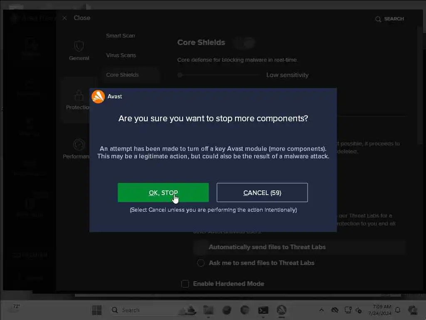426x320 pixels.
Task: Click the Close label in the settings header
Action: click(82, 18)
